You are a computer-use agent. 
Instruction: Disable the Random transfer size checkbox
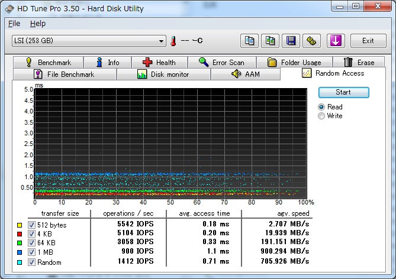pyautogui.click(x=32, y=262)
